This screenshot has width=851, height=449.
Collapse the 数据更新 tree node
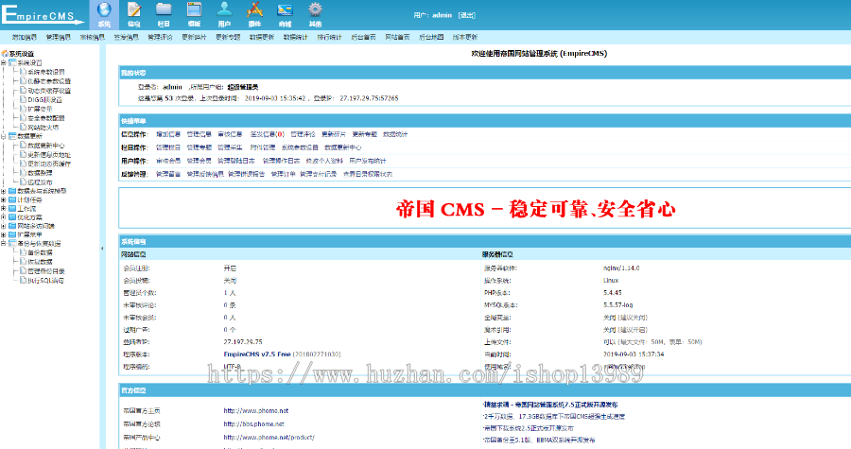pos(3,136)
